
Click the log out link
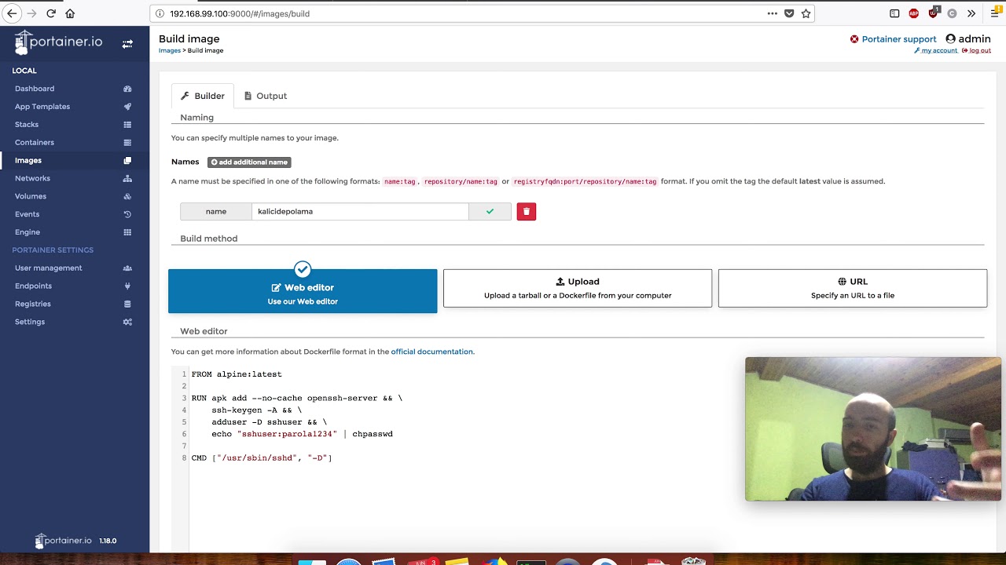(976, 50)
